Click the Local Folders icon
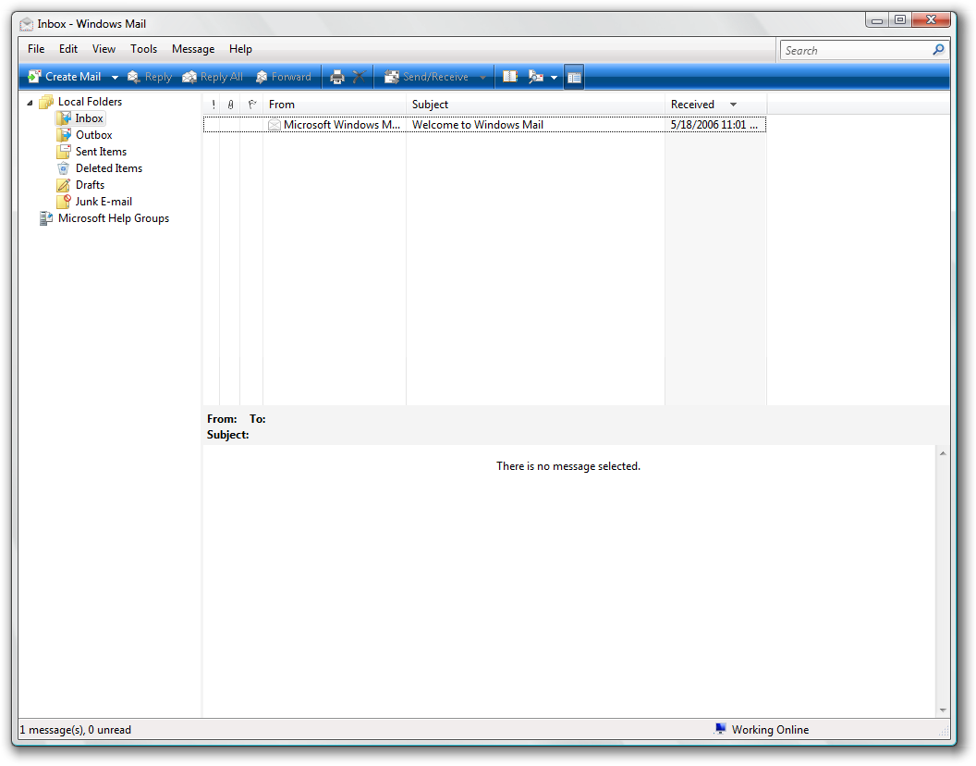This screenshot has width=976, height=766. pos(46,102)
